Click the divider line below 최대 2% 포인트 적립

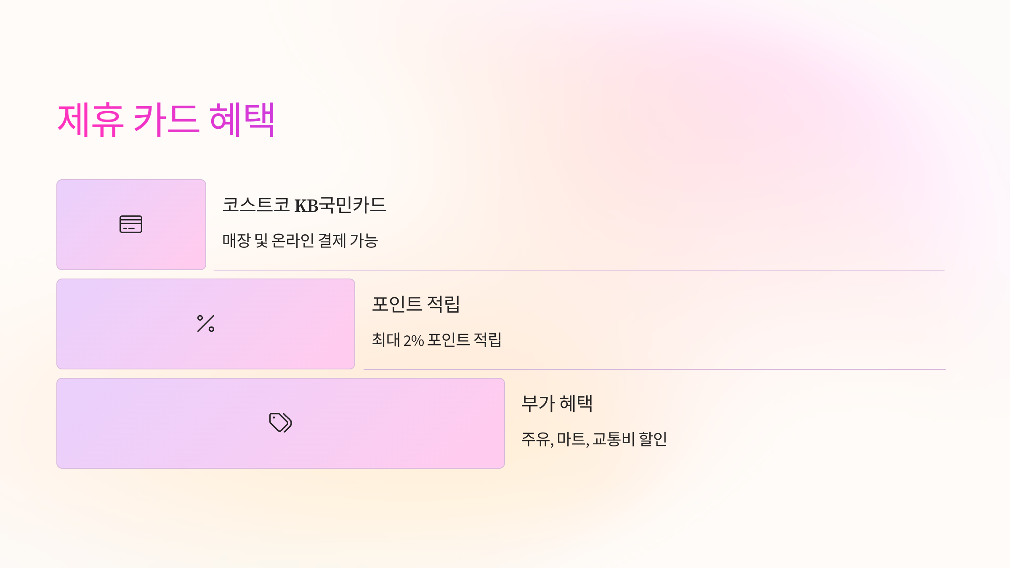(654, 369)
